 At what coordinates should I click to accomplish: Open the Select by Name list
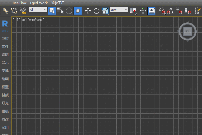point(60,11)
